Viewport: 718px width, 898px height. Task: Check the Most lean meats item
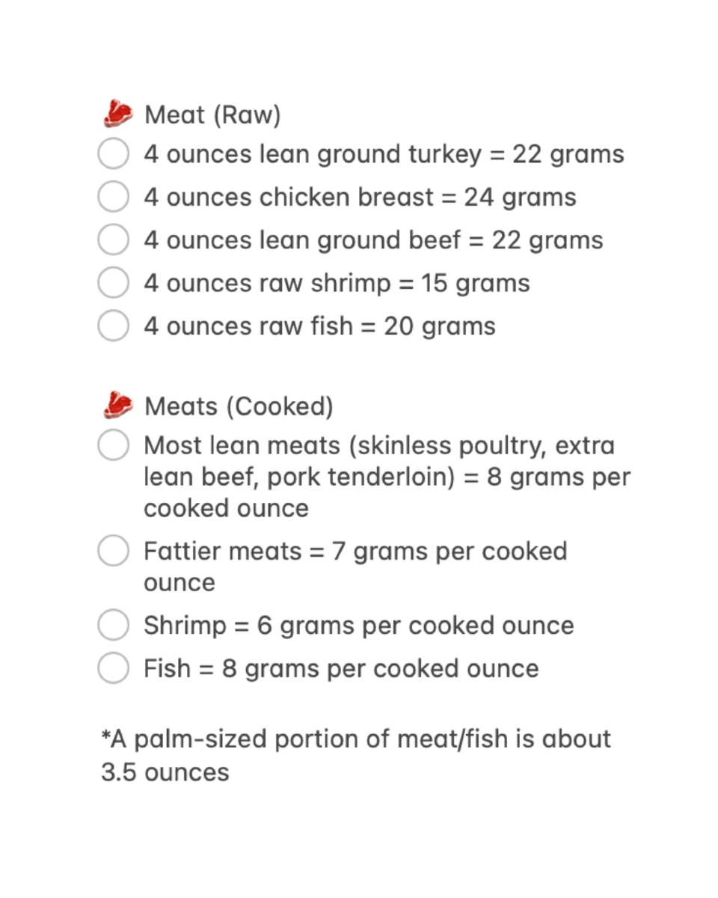click(x=114, y=446)
